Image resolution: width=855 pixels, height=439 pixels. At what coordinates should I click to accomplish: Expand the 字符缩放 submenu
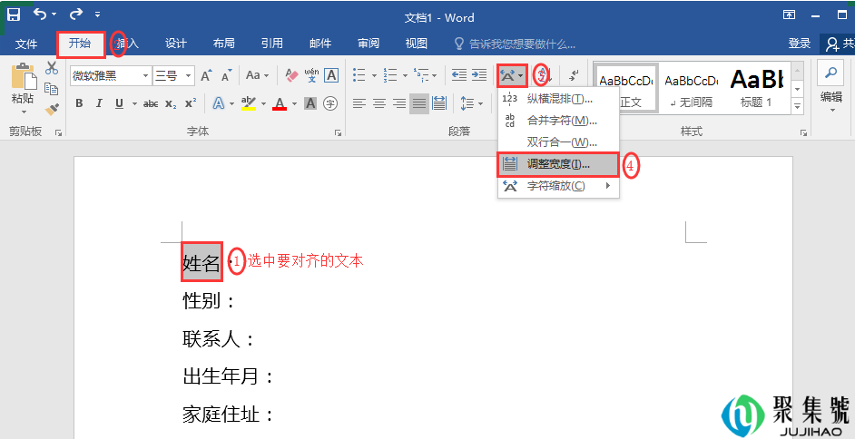pyautogui.click(x=558, y=186)
